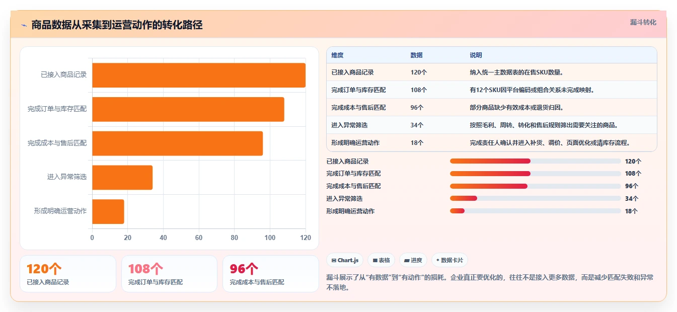The image size is (677, 312).
Task: Click progress list label 形成明确运营动作
Action: click(x=350, y=211)
